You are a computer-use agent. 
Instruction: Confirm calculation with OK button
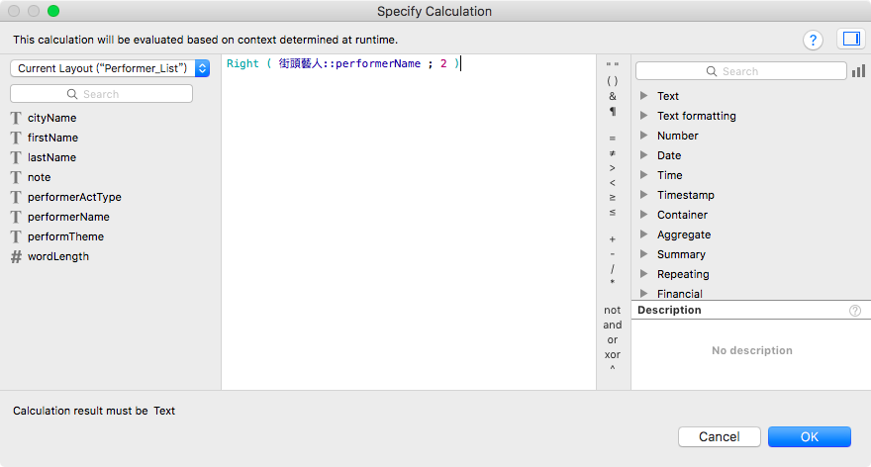(x=810, y=437)
